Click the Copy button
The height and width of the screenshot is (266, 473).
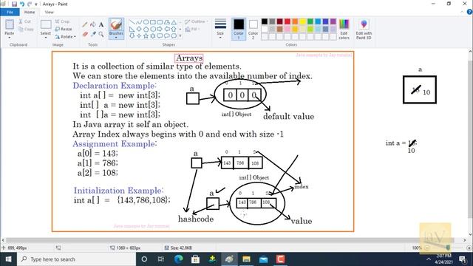[26, 30]
